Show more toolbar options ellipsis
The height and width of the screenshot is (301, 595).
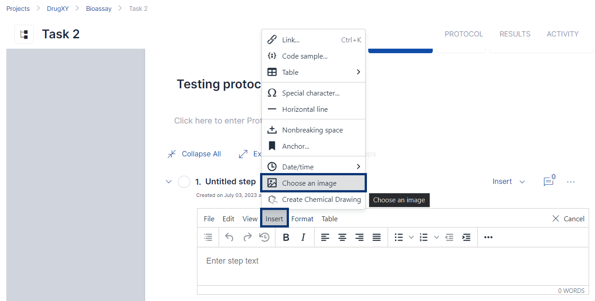click(488, 237)
